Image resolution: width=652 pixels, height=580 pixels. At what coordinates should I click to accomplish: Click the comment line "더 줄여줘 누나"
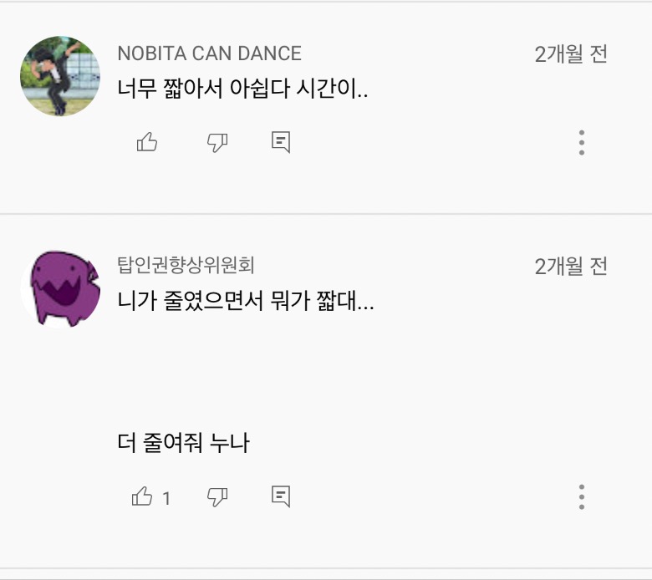point(184,443)
